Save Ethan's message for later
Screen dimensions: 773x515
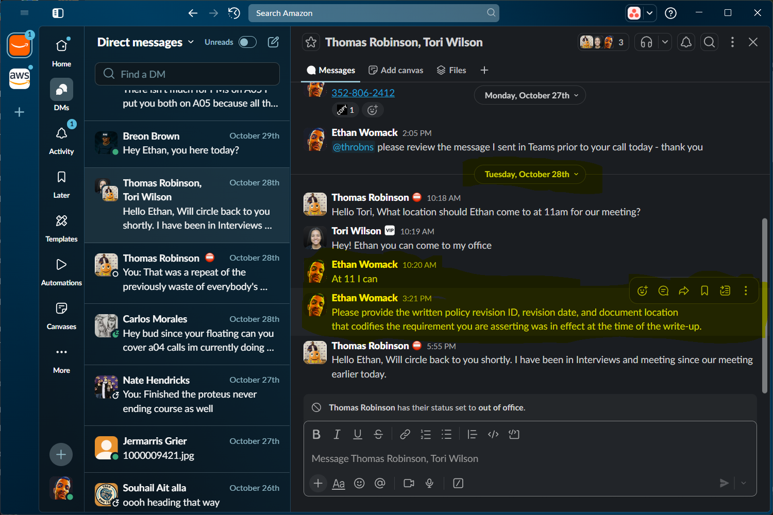point(704,290)
